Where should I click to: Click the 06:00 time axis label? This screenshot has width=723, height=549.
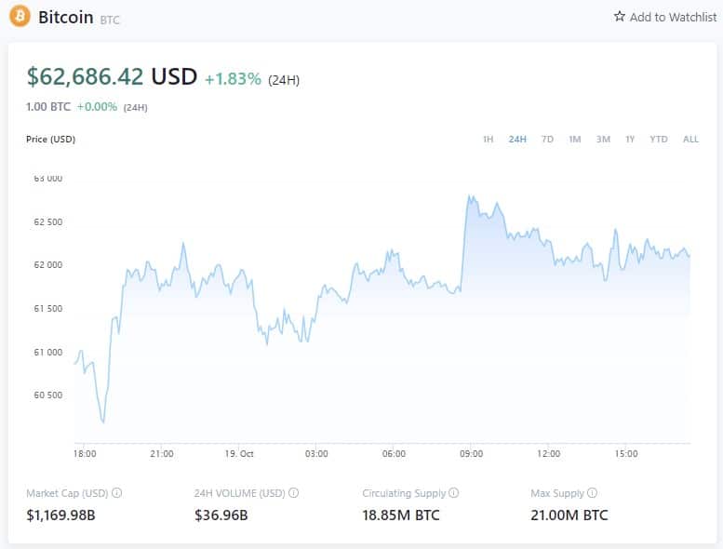click(394, 453)
